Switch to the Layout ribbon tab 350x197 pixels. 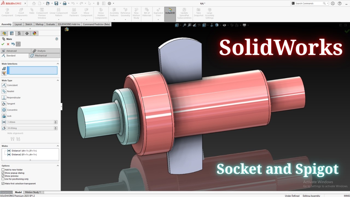[18, 24]
